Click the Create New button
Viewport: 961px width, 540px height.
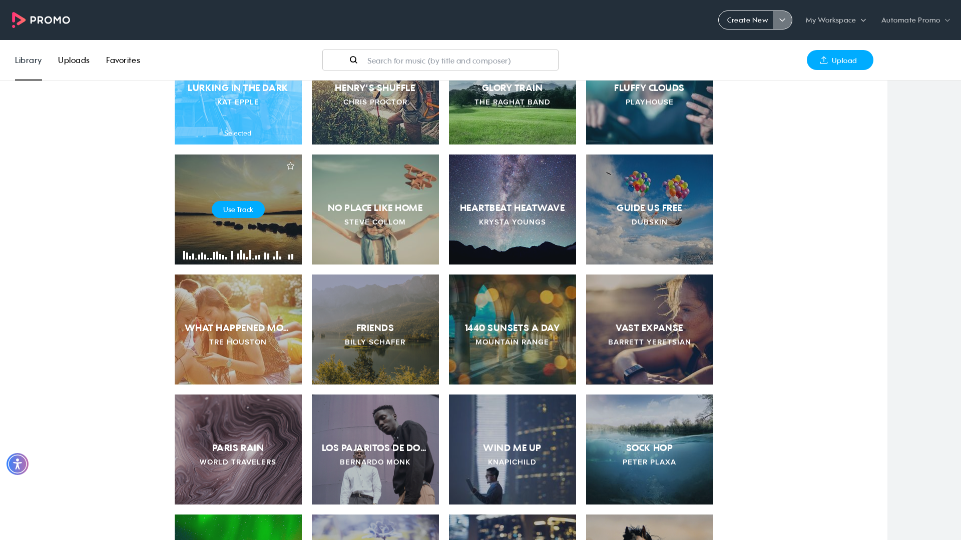point(746,20)
